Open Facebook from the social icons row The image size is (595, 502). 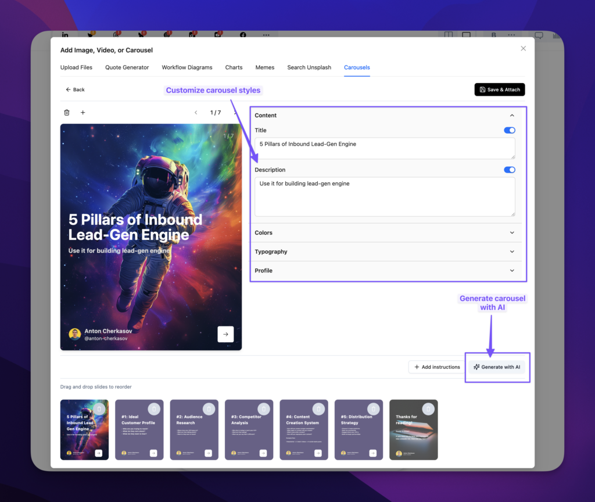click(242, 35)
